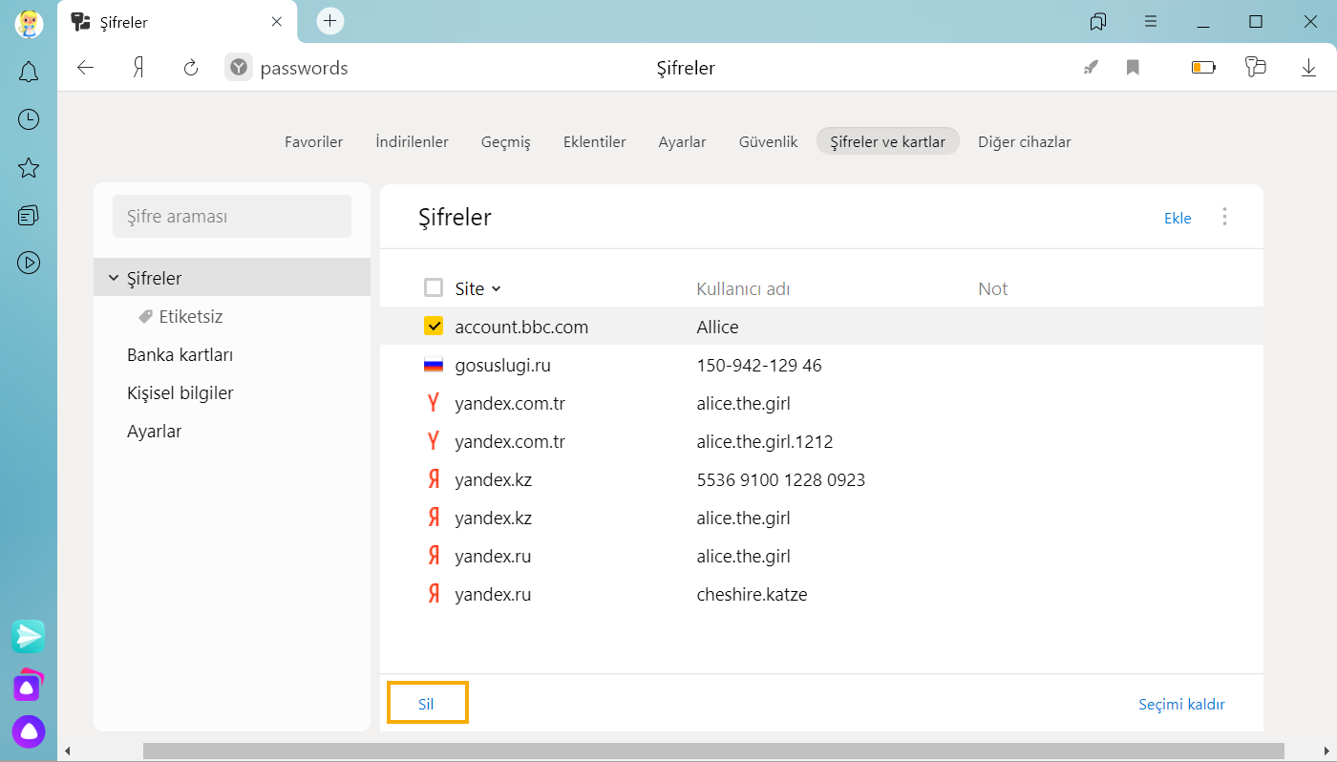
Task: Click the Yandex icon of the cheshire.katze row
Action: [434, 594]
